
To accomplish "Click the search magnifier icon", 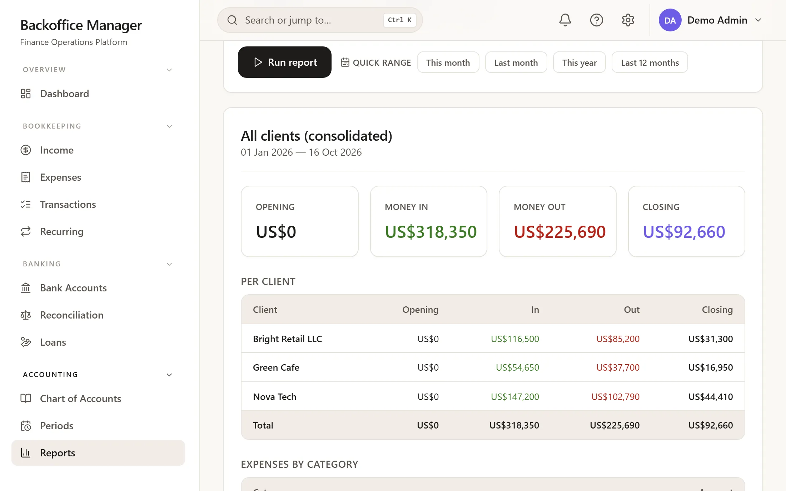I will point(232,20).
